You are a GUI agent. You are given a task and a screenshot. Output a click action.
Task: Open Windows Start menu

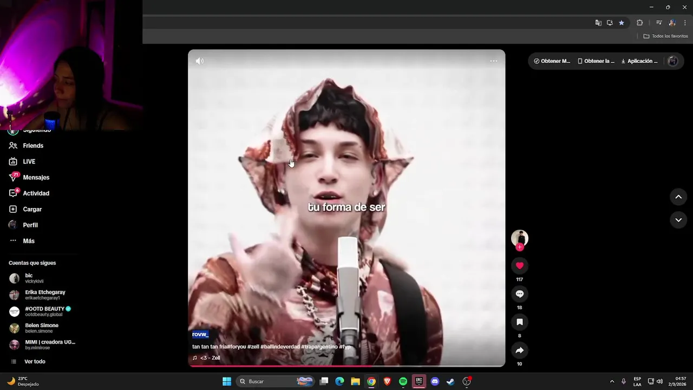227,381
